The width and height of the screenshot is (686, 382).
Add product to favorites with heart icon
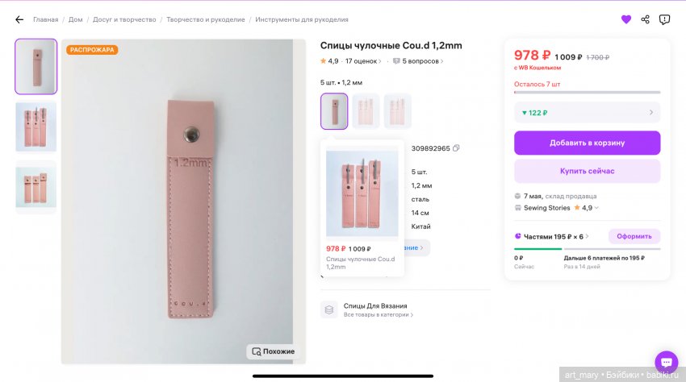[626, 19]
